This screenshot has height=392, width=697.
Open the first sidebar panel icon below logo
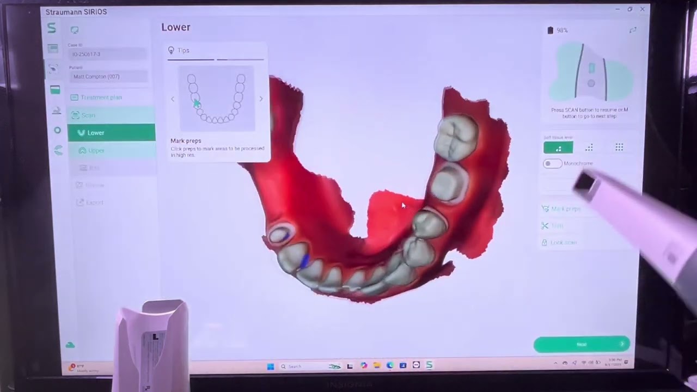tap(53, 49)
